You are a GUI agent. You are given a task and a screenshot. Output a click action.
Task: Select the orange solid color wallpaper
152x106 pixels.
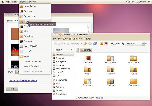coord(15,34)
